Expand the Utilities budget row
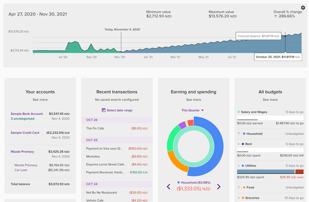This screenshot has height=202, width=309. [239, 166]
